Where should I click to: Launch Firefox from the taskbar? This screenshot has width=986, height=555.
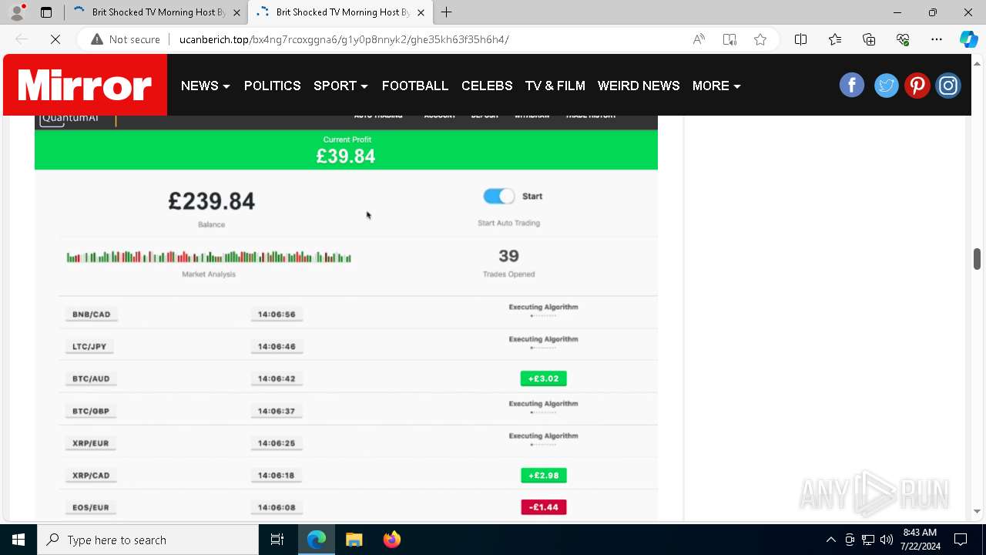391,540
